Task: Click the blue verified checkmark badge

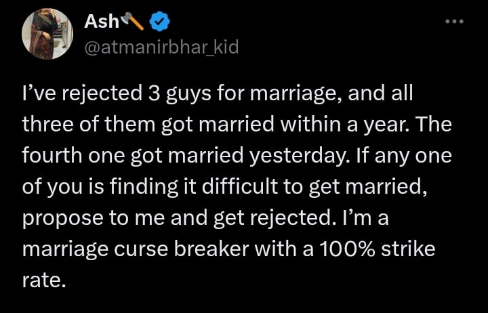Action: click(160, 23)
